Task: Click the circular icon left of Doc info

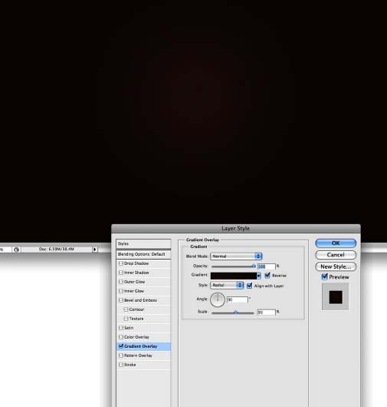Action: tap(17, 250)
